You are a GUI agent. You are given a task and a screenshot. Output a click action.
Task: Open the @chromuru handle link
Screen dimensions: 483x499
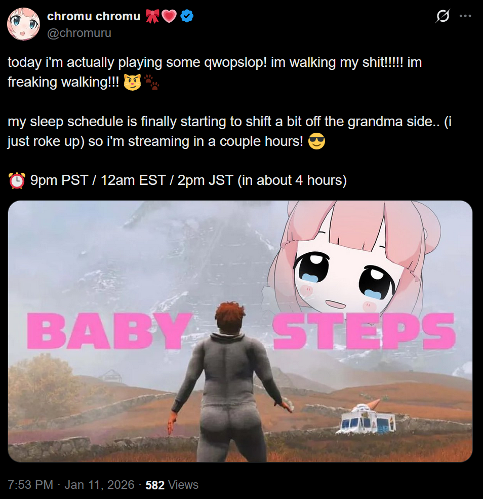pyautogui.click(x=79, y=33)
